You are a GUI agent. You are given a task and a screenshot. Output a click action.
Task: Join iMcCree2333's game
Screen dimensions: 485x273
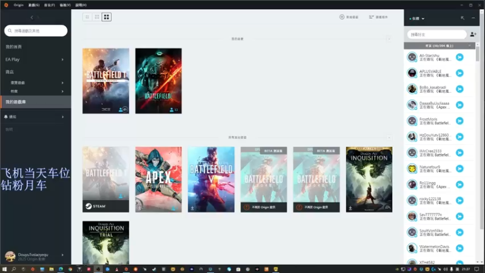460,153
